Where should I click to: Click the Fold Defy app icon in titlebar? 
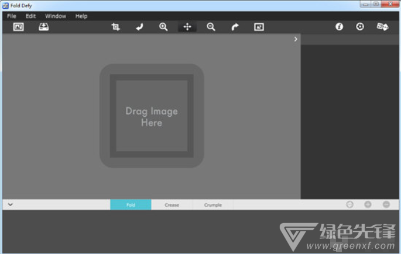pyautogui.click(x=5, y=5)
